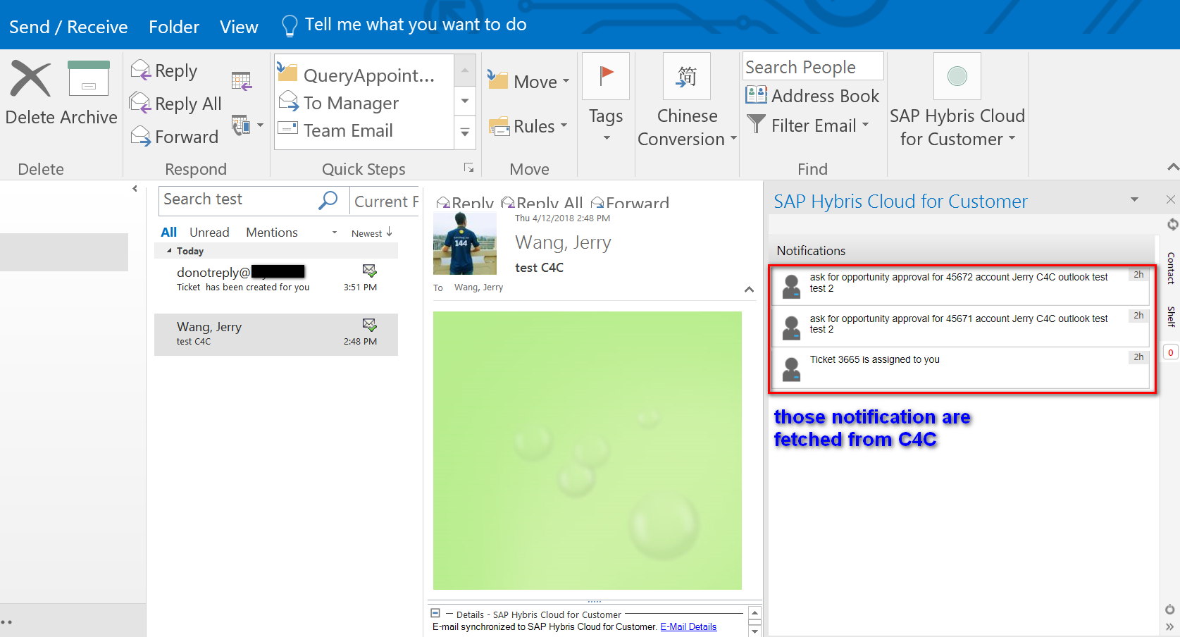This screenshot has width=1180, height=637.
Task: Click the refresh icon in SAP side pane
Action: click(x=1172, y=224)
